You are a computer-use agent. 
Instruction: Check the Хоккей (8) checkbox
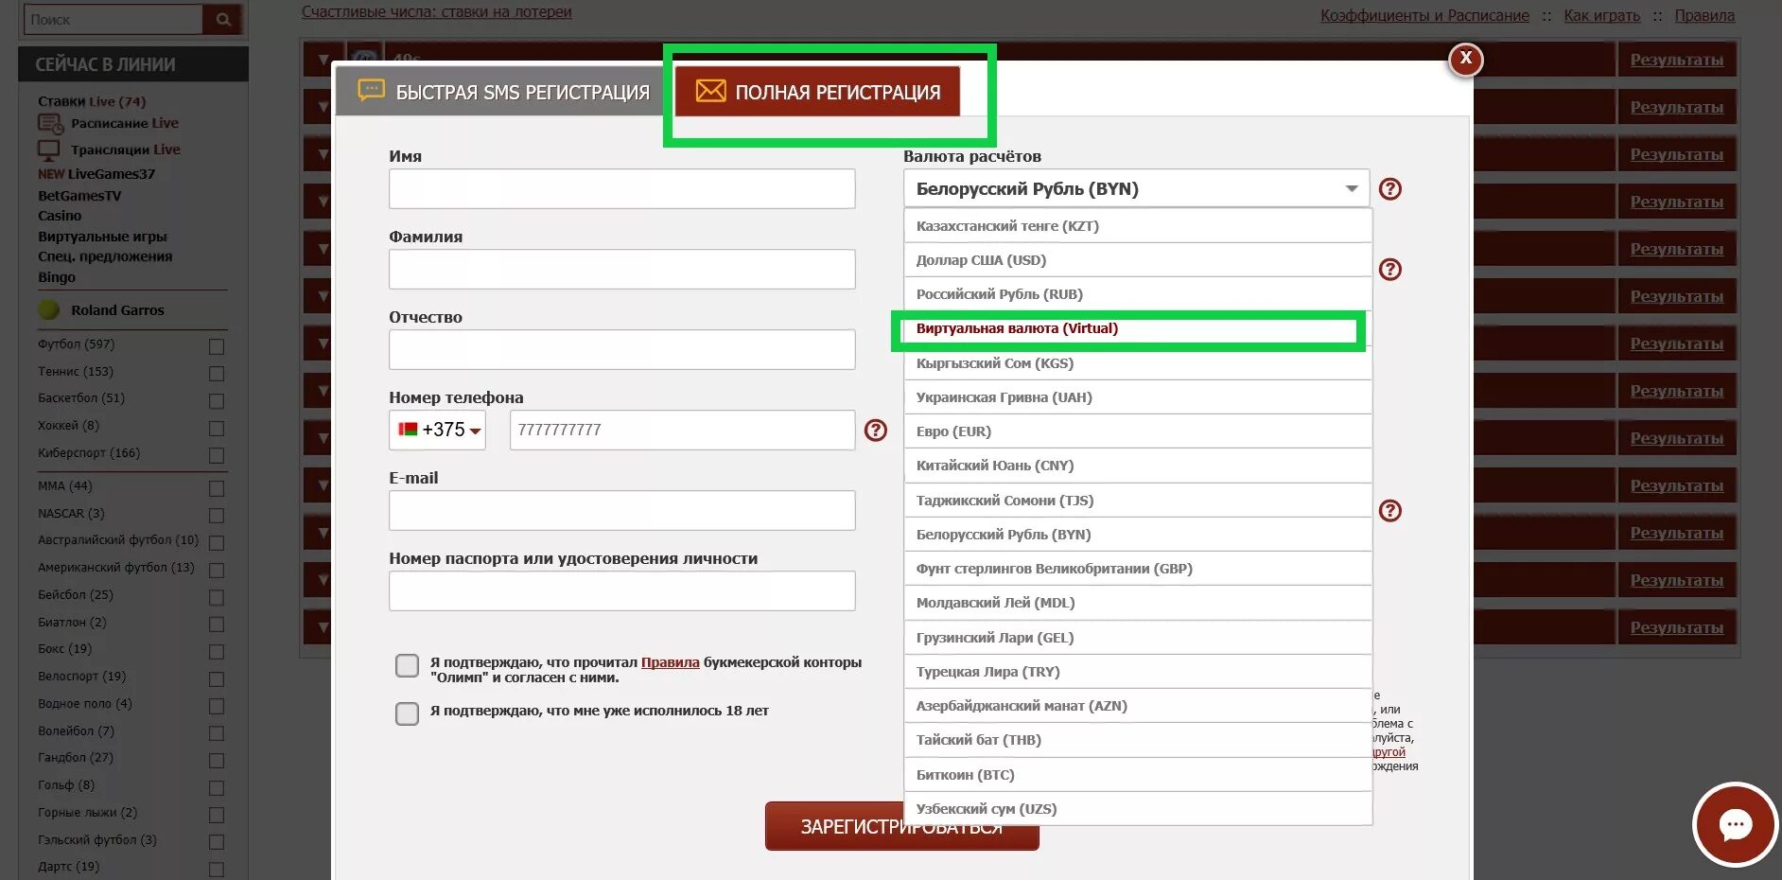pos(217,429)
